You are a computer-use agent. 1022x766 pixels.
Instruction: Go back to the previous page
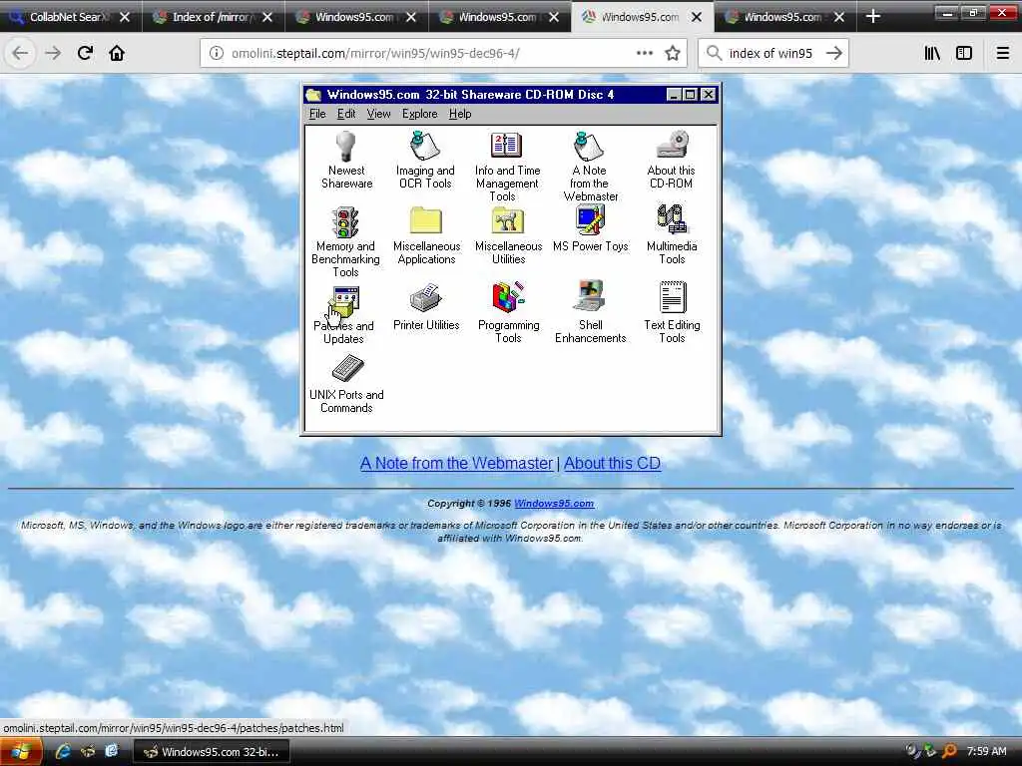(20, 54)
